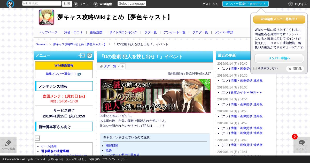Click the Gamerch logo icon
The width and height of the screenshot is (310, 163).
point(10,4)
